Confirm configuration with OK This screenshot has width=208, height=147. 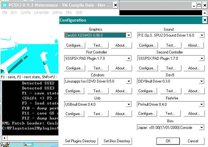pos(168,141)
